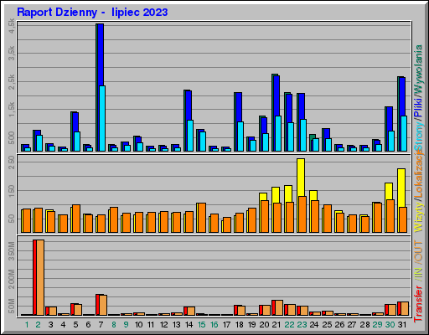The image size is (429, 335).
Task: Click the orange Lokalizacje bar for day 15
Action: pyautogui.click(x=201, y=218)
